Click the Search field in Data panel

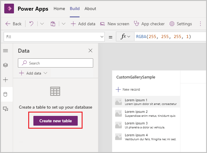point(56,63)
